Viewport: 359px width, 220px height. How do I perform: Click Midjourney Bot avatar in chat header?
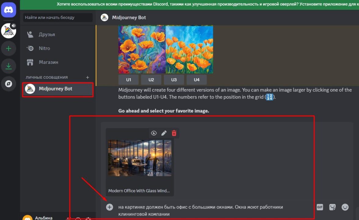104,17
